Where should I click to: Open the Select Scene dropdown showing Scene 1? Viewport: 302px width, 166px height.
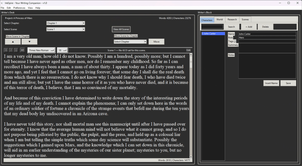click(x=65, y=29)
